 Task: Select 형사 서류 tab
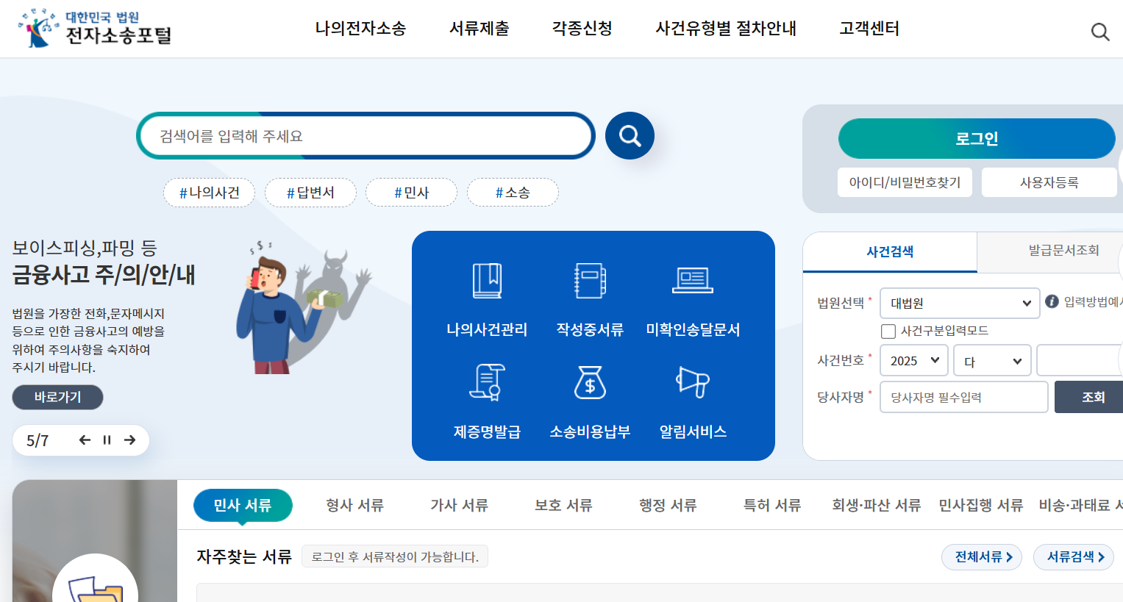click(x=355, y=506)
